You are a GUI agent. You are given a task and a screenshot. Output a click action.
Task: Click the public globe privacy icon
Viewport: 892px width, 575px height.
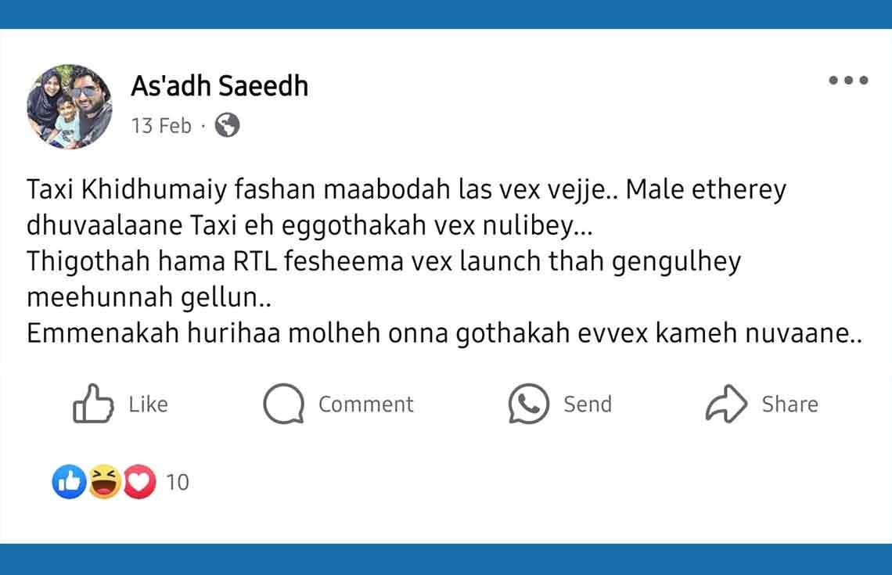point(227,125)
